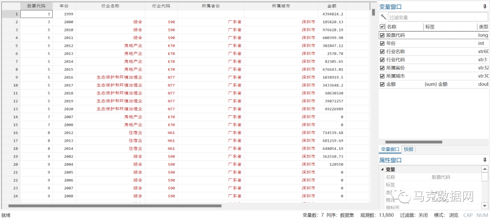Click the 过滤器: 关闭 status entry

pyautogui.click(x=413, y=215)
